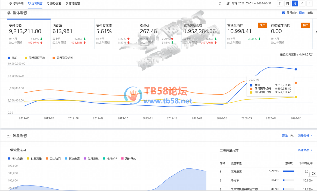Screen dimensions: 317x191
Task: Click the 手淘搜索 visitor bar
Action: [x=288, y=171]
